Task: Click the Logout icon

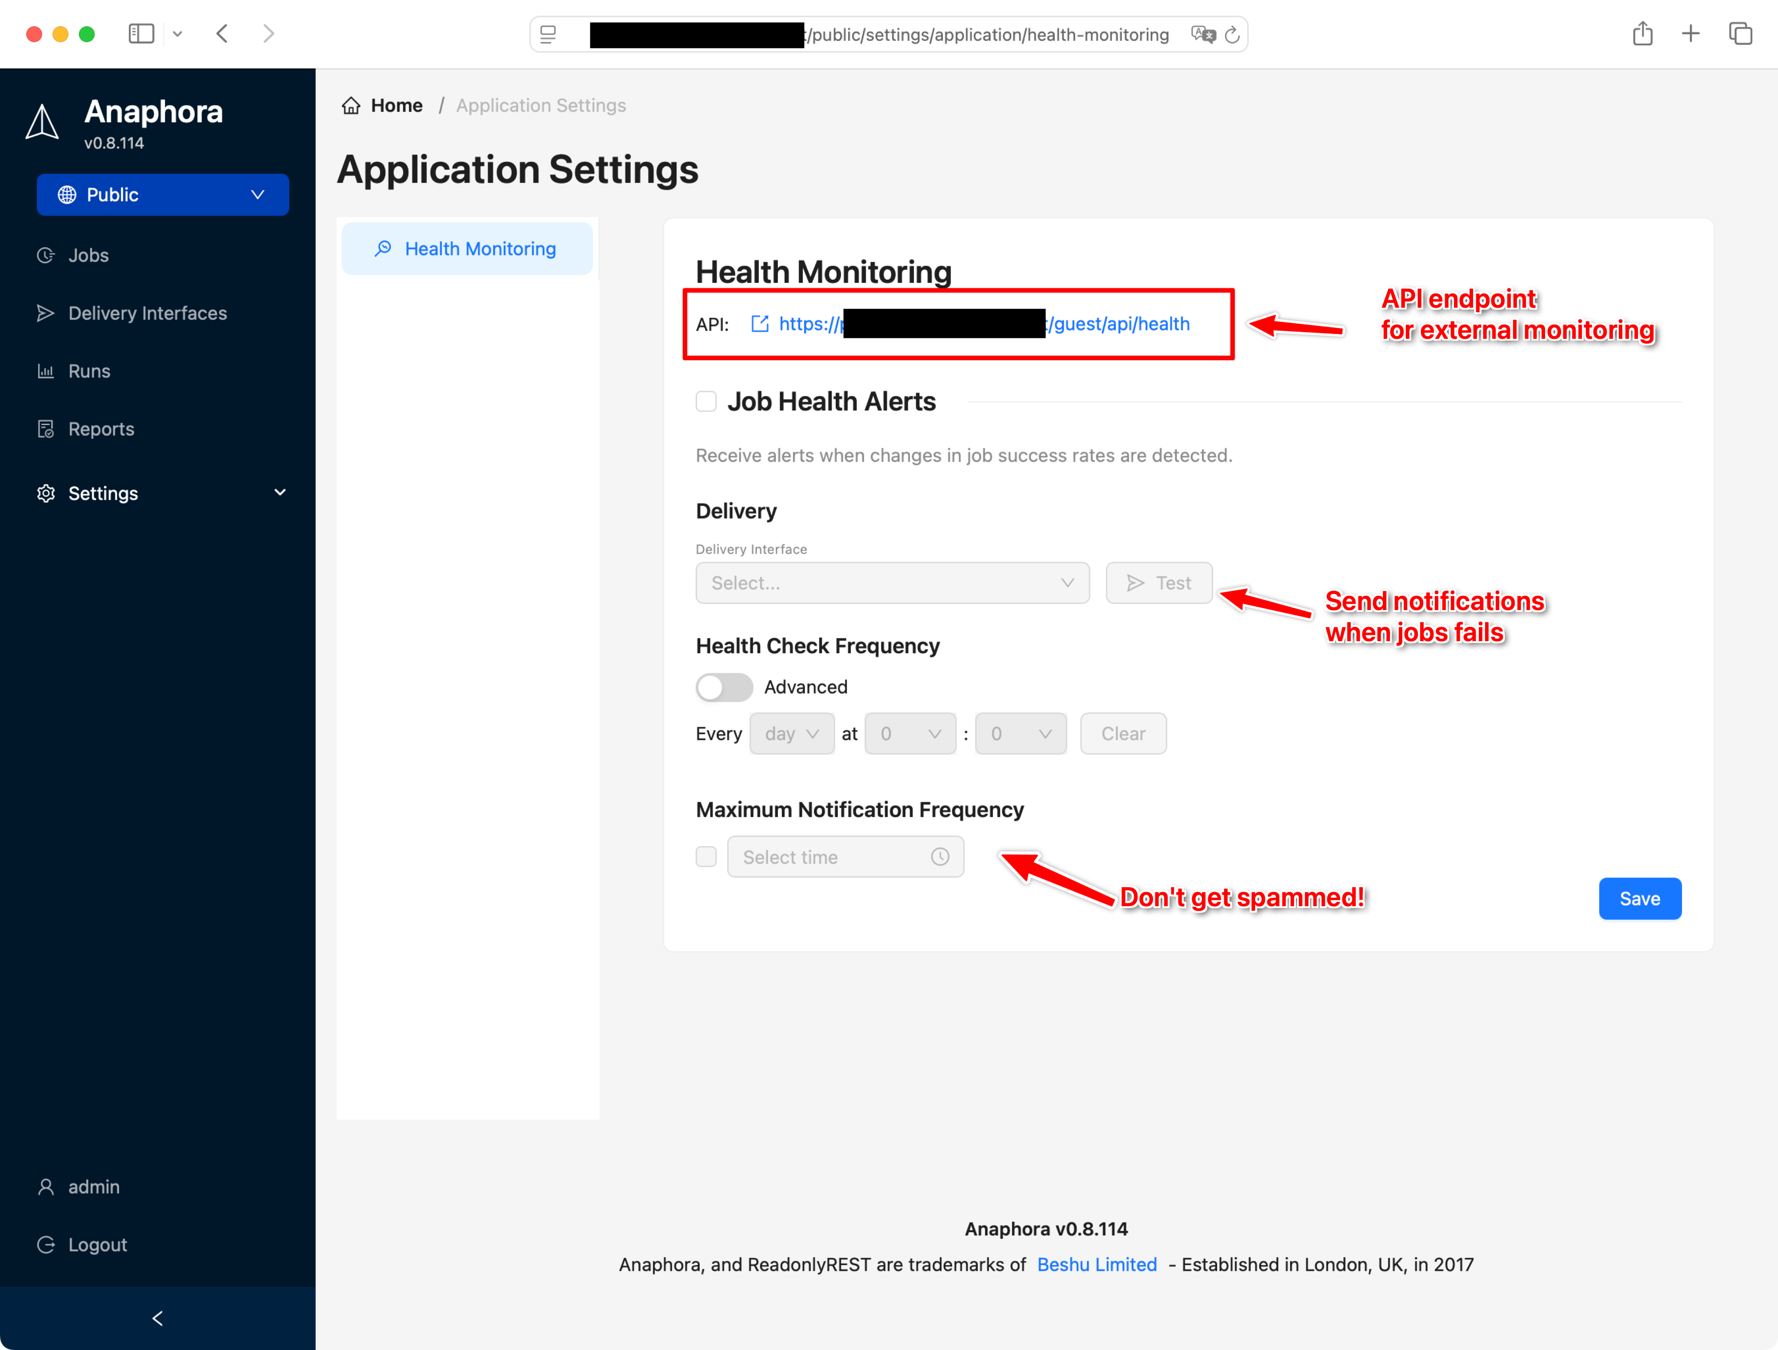Action: [x=46, y=1244]
